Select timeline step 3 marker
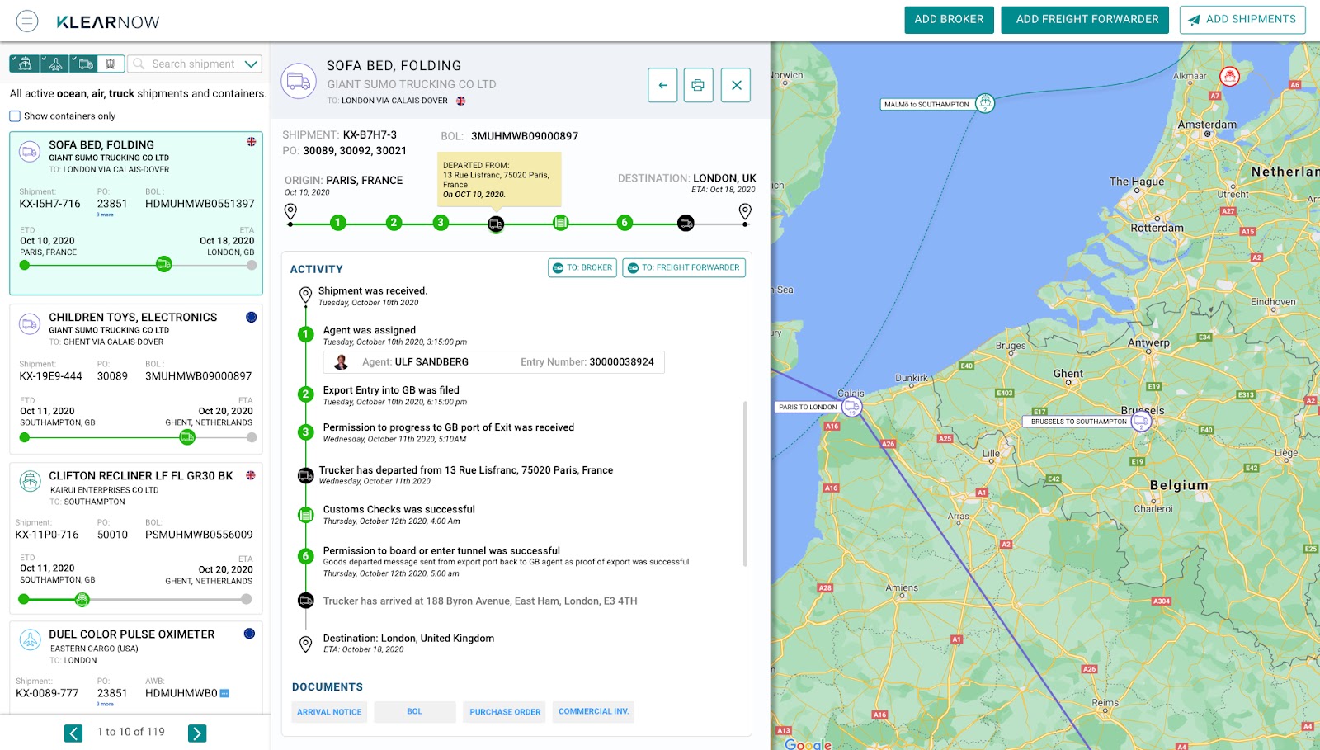Screen dimensions: 1320x750 pos(441,223)
